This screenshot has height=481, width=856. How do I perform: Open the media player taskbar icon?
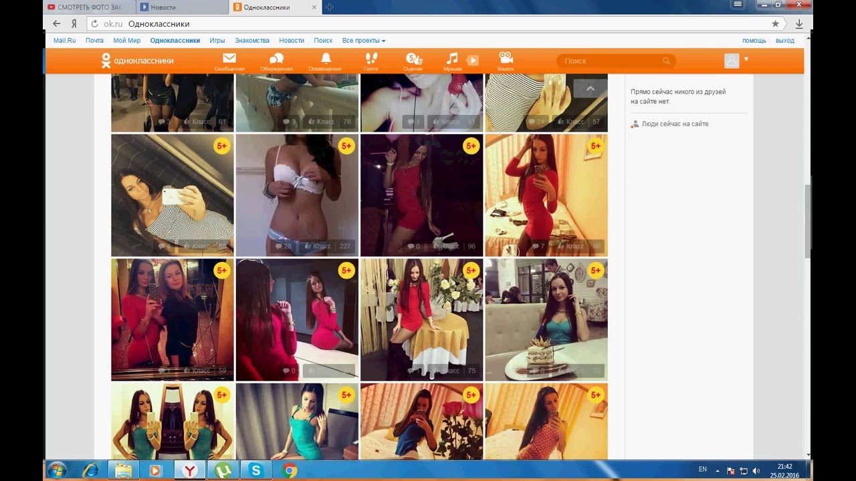(x=156, y=470)
